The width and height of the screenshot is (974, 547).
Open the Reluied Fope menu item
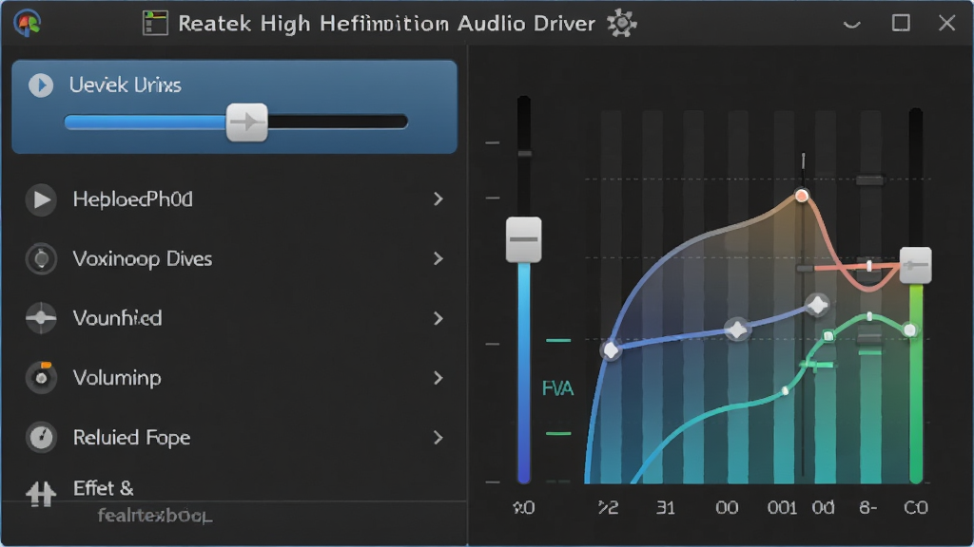[234, 437]
